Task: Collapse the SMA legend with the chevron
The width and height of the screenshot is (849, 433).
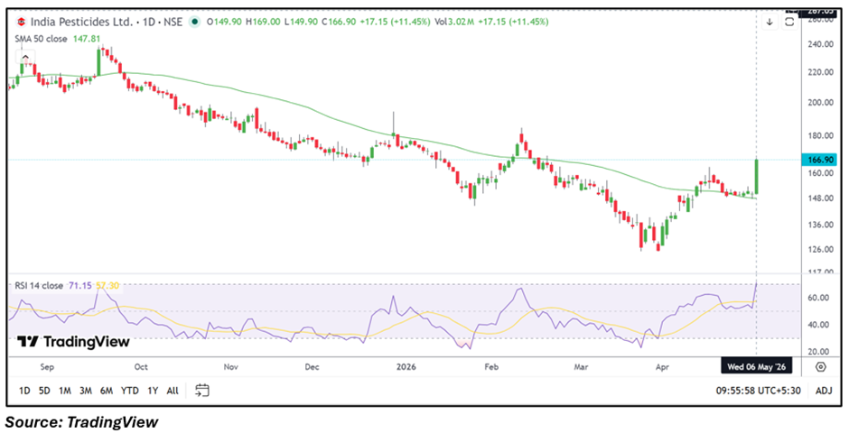Action: pyautogui.click(x=27, y=57)
